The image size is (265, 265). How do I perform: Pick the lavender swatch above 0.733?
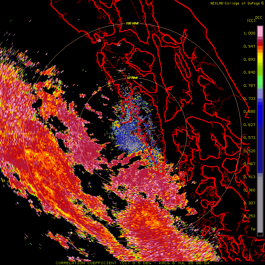pyautogui.click(x=260, y=93)
